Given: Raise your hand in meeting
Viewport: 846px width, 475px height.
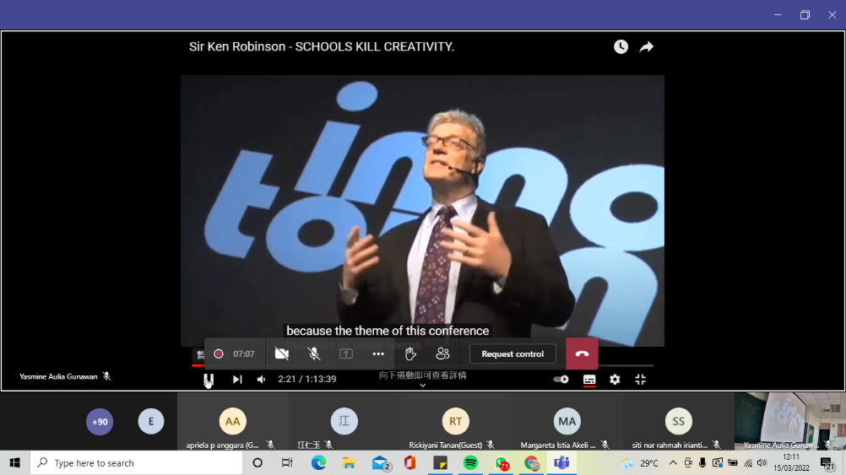Looking at the screenshot, I should 410,354.
